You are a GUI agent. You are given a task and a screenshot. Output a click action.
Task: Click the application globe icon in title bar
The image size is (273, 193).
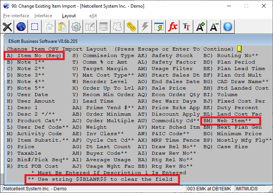(6, 6)
